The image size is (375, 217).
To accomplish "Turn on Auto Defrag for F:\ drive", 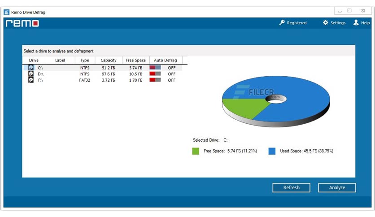I will (155, 80).
